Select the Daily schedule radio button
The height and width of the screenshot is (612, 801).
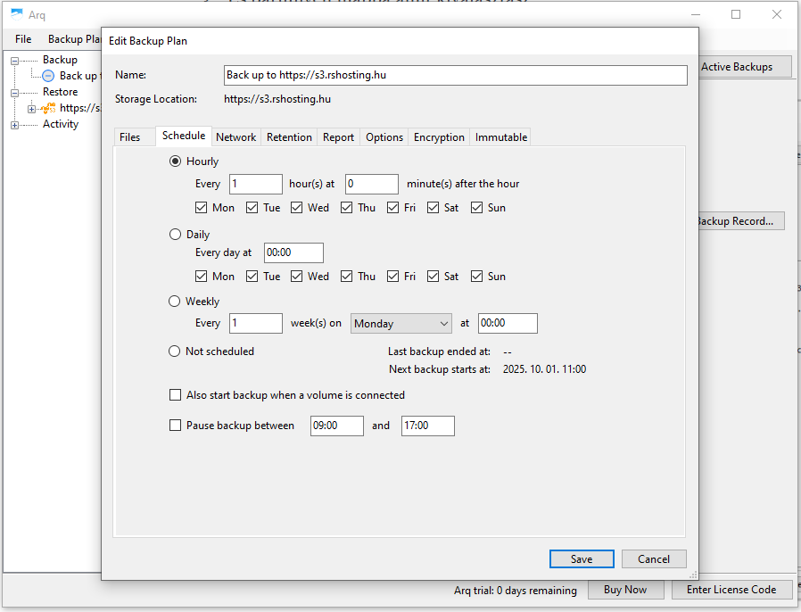[x=175, y=235]
